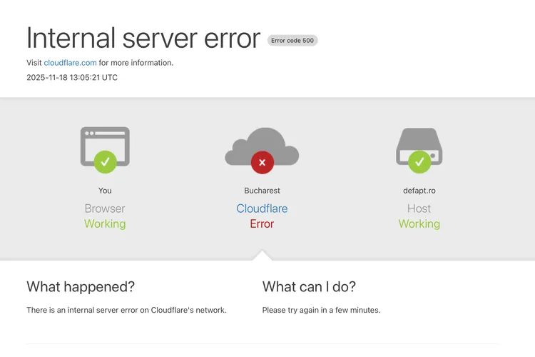Click the 'What happened?' heading
This screenshot has width=535, height=357.
tap(81, 286)
